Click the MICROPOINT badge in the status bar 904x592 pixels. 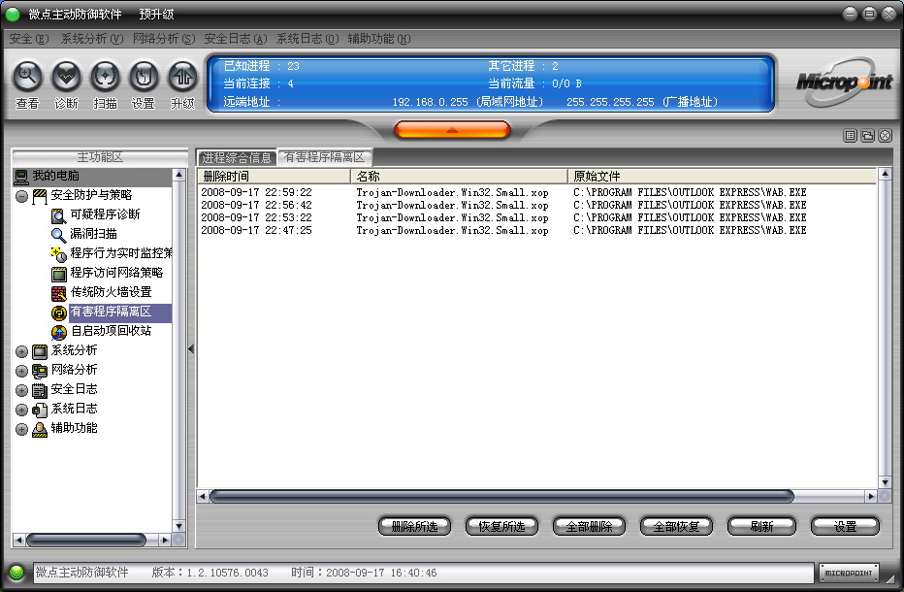pyautogui.click(x=849, y=573)
